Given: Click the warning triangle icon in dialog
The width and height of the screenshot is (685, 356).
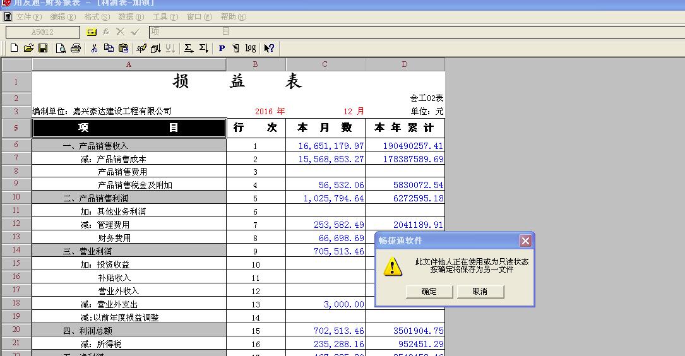Looking at the screenshot, I should (x=392, y=266).
